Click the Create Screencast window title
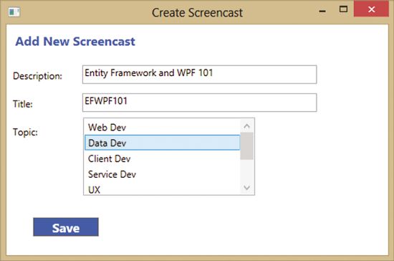 pos(197,13)
